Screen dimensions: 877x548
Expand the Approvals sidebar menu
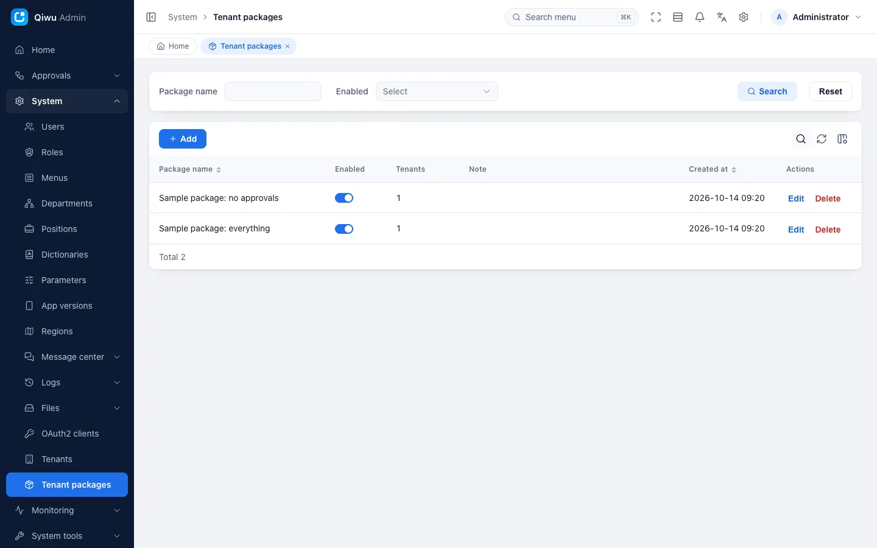[67, 76]
